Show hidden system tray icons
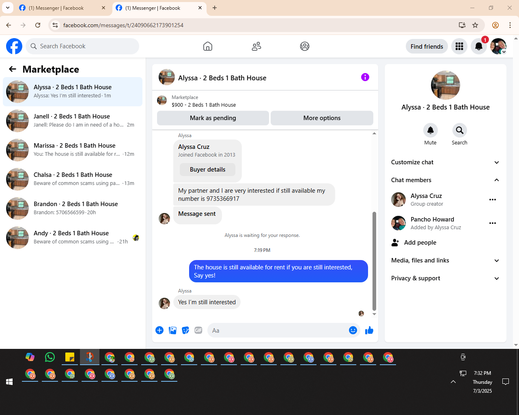The image size is (519, 415). click(453, 382)
